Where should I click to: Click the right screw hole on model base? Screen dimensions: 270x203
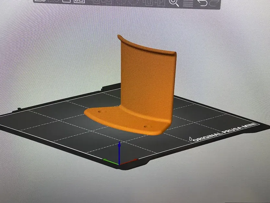pyautogui.click(x=147, y=127)
